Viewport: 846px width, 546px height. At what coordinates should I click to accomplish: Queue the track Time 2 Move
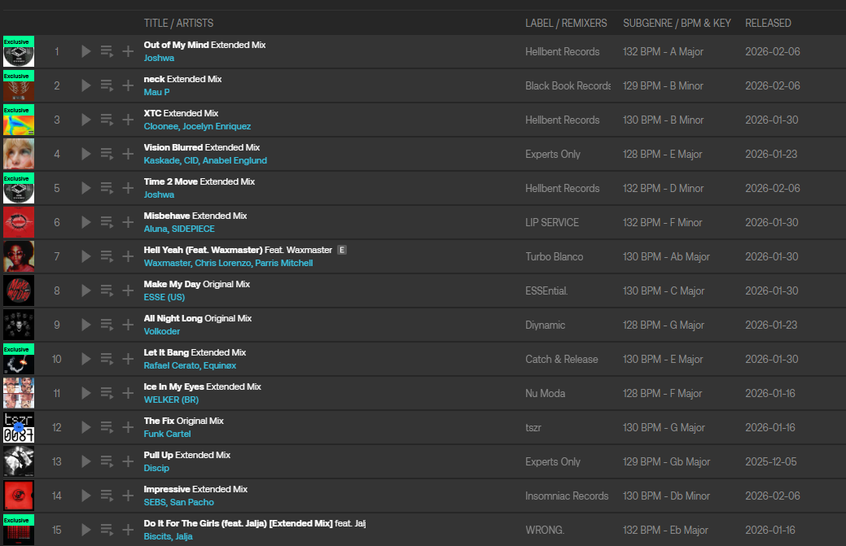(107, 188)
